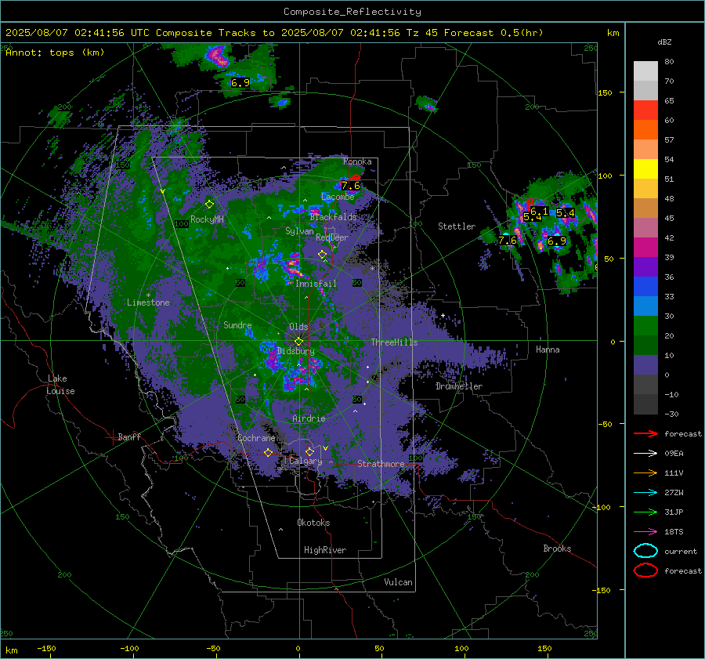Viewport: 705px width, 659px height.
Task: Click the Innisfail city label
Action: click(316, 284)
